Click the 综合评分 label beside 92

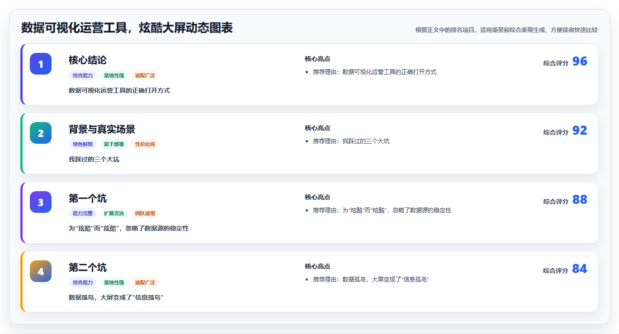point(556,132)
